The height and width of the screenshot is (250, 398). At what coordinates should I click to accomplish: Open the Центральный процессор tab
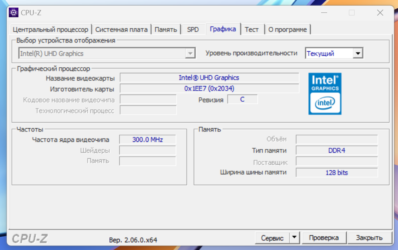(x=50, y=30)
